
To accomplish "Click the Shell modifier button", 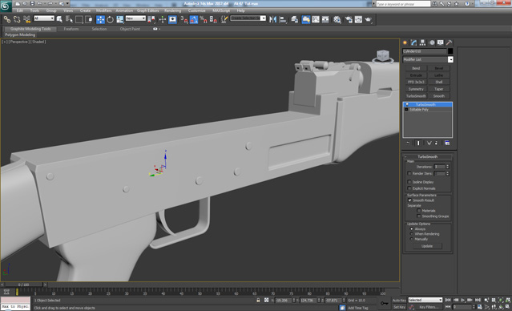I will click(x=439, y=82).
